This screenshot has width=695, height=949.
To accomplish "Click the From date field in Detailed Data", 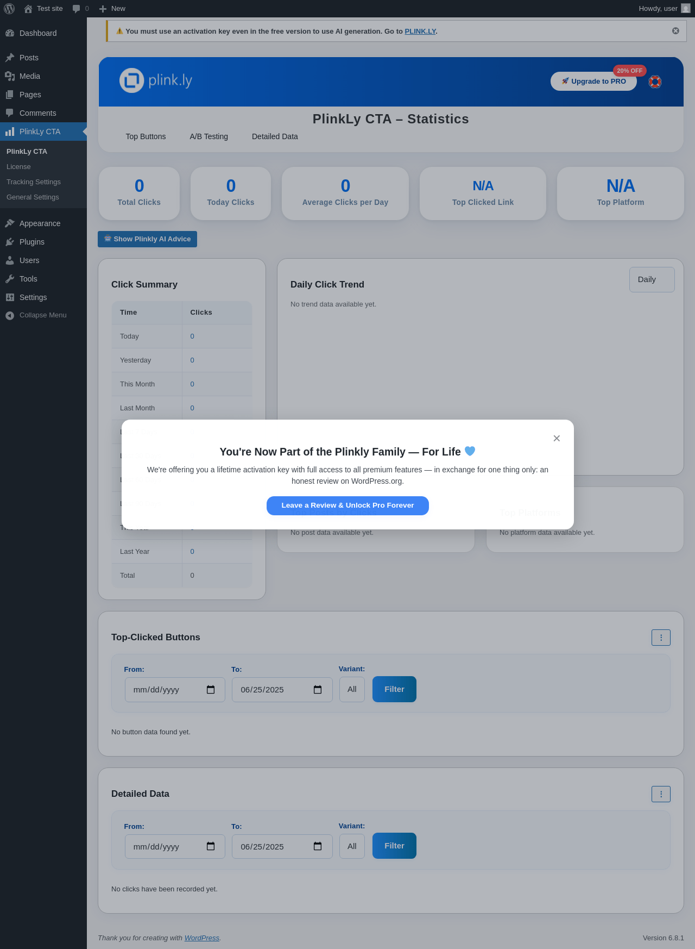I will [x=175, y=847].
